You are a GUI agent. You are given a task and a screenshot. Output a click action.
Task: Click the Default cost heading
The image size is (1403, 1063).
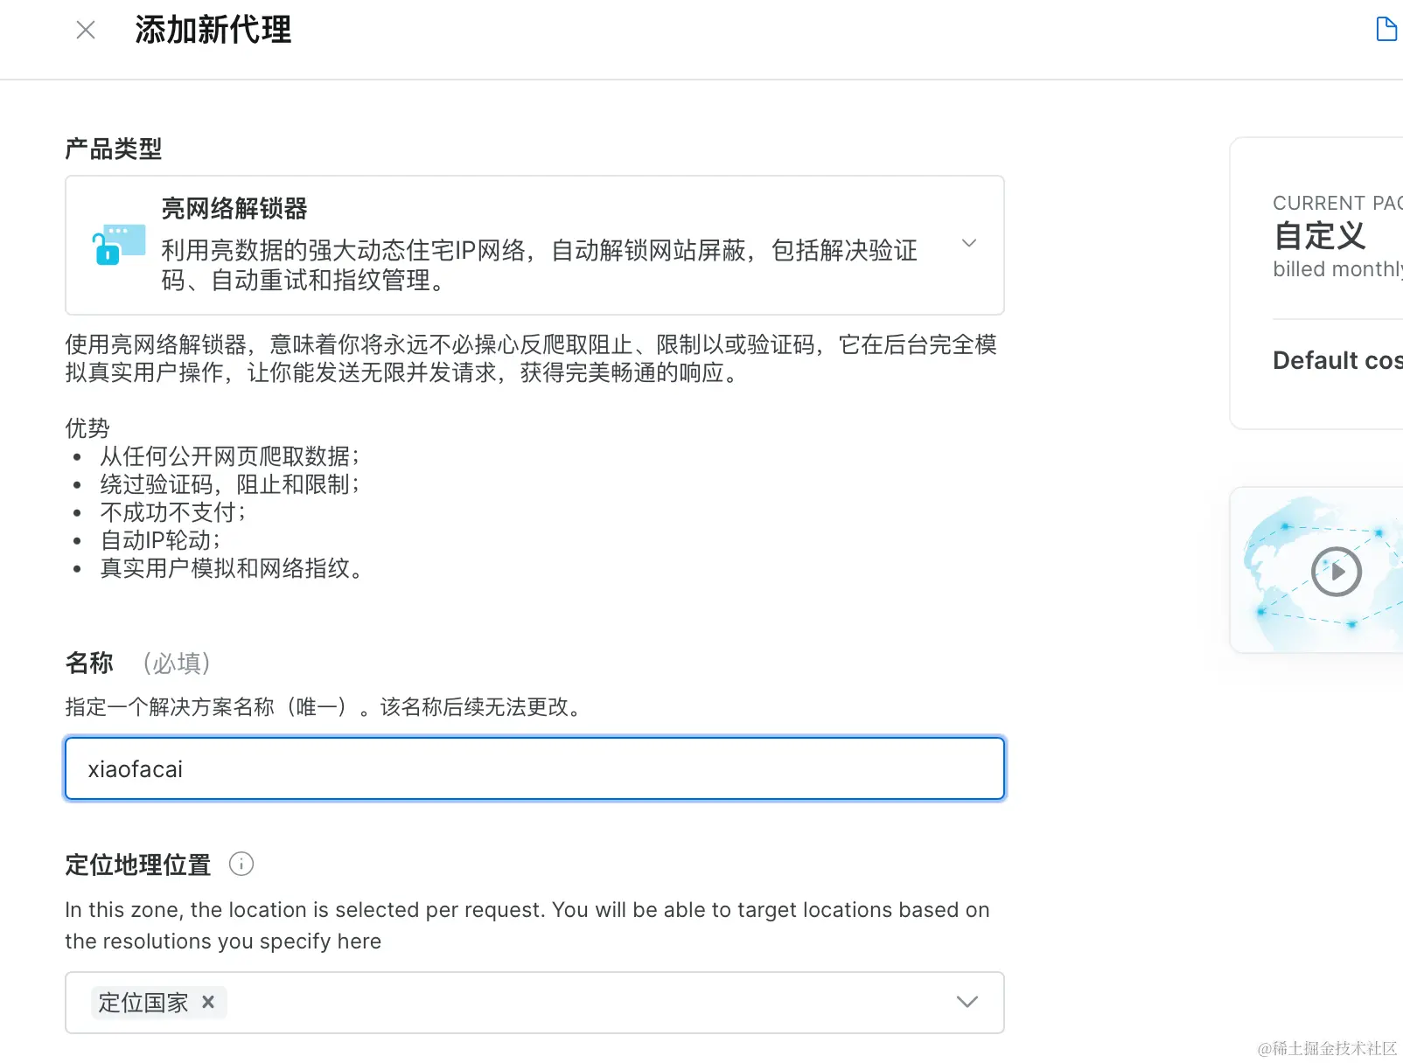click(x=1338, y=360)
